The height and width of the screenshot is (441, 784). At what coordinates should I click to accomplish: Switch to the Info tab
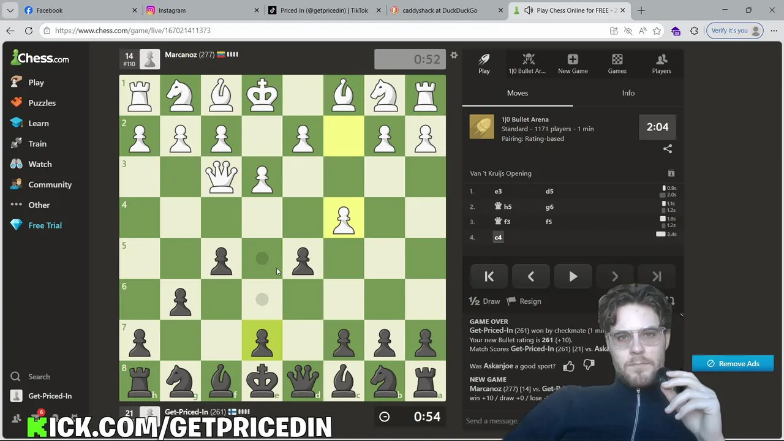click(x=628, y=93)
